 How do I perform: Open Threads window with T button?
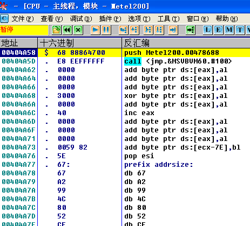coord(240,30)
